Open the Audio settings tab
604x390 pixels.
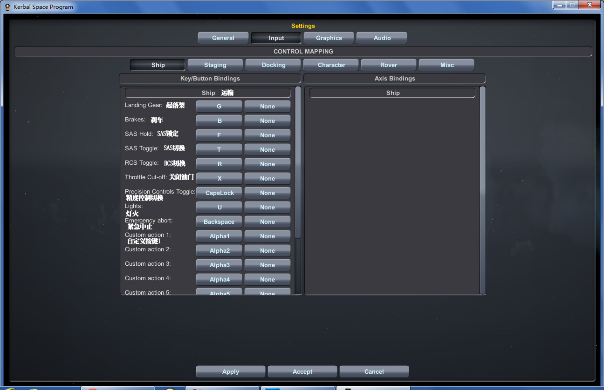point(382,38)
